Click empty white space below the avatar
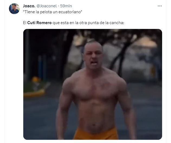This screenshot has height=143, width=171. (14, 76)
